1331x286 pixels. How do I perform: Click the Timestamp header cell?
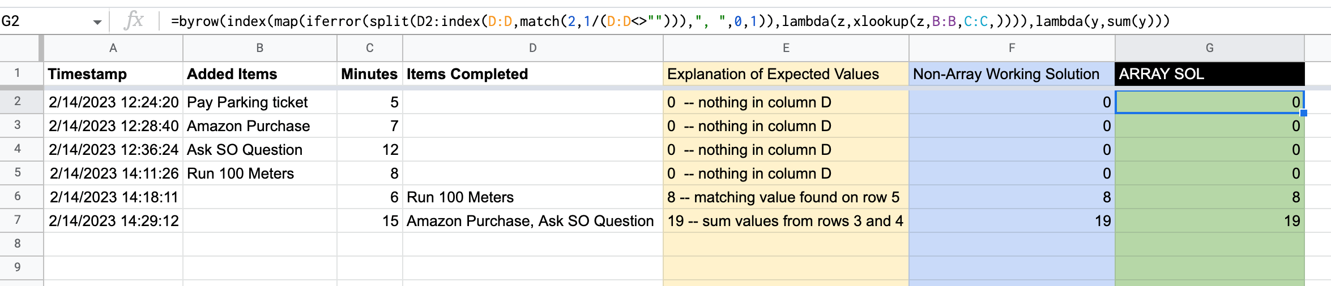(113, 74)
